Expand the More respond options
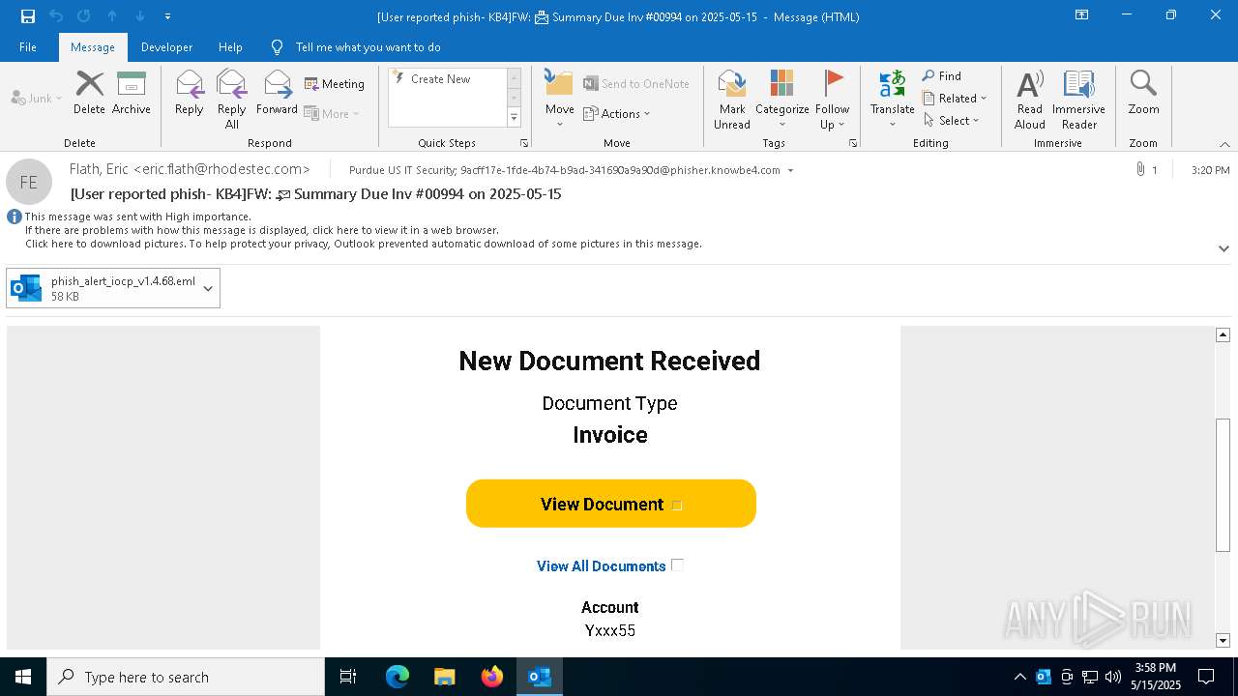Viewport: 1238px width, 696px height. pos(332,113)
